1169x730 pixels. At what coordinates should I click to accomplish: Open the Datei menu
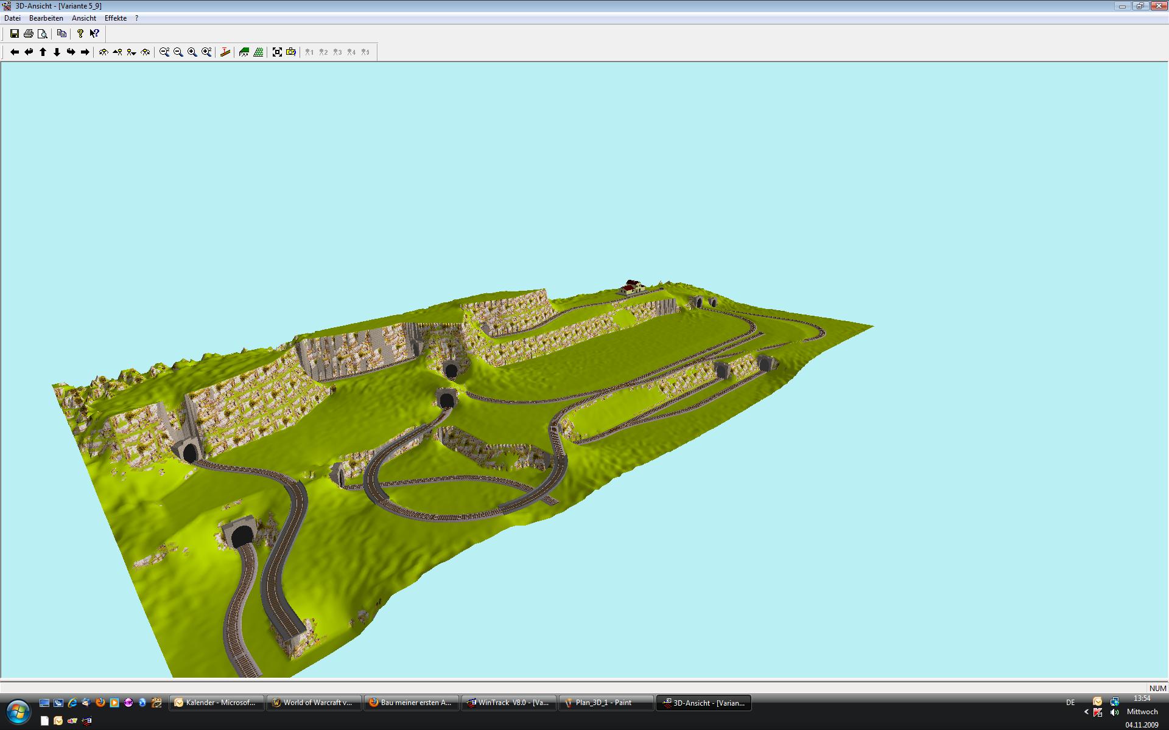[12, 18]
